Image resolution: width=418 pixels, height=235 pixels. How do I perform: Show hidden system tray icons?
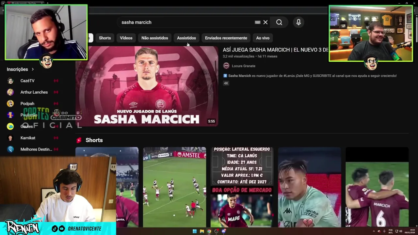pyautogui.click(x=374, y=231)
